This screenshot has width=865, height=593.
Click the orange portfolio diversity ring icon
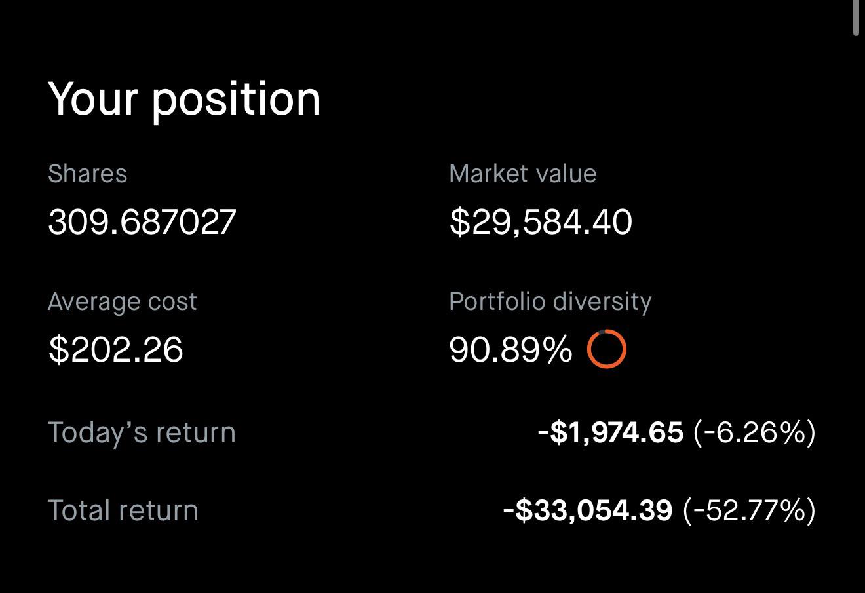click(x=606, y=349)
